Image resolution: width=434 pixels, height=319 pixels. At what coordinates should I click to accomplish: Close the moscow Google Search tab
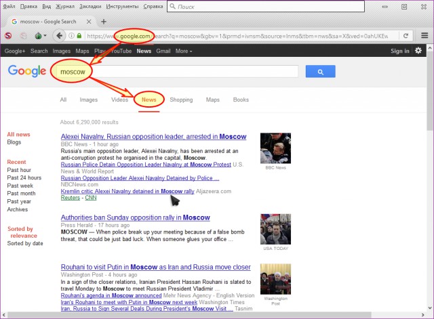pyautogui.click(x=89, y=22)
